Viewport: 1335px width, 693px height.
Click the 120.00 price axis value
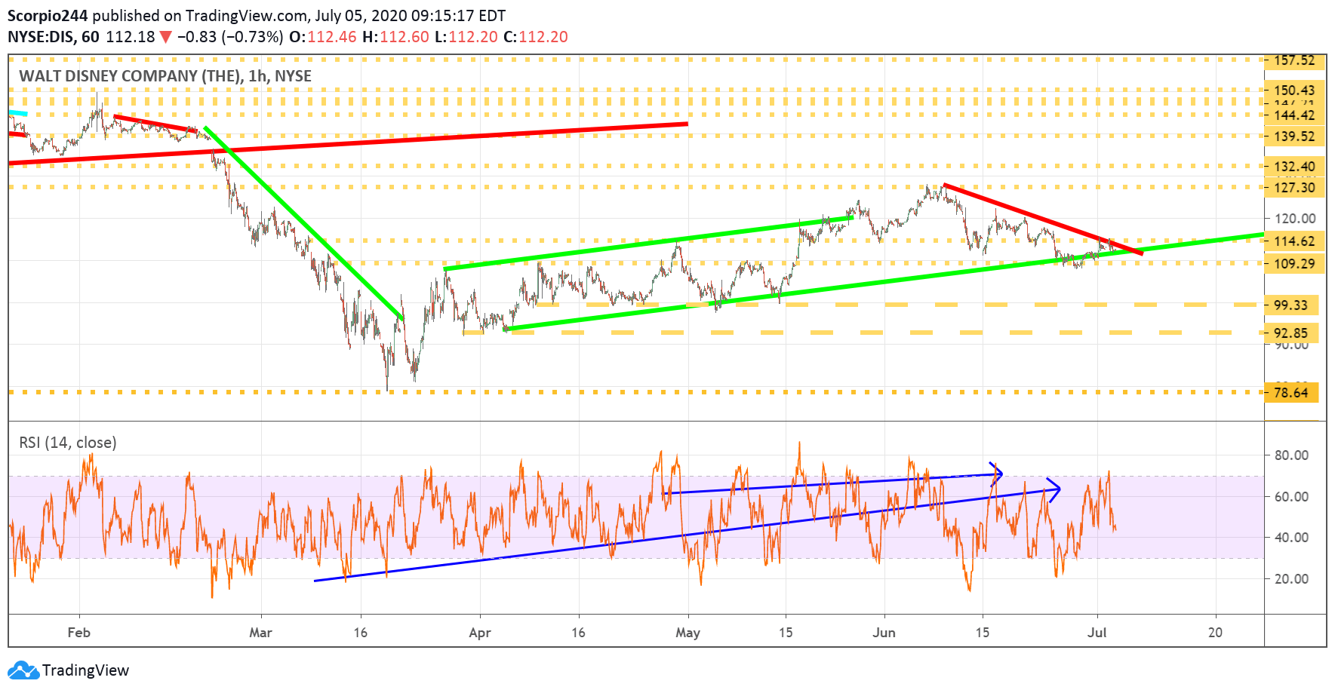[x=1294, y=219]
